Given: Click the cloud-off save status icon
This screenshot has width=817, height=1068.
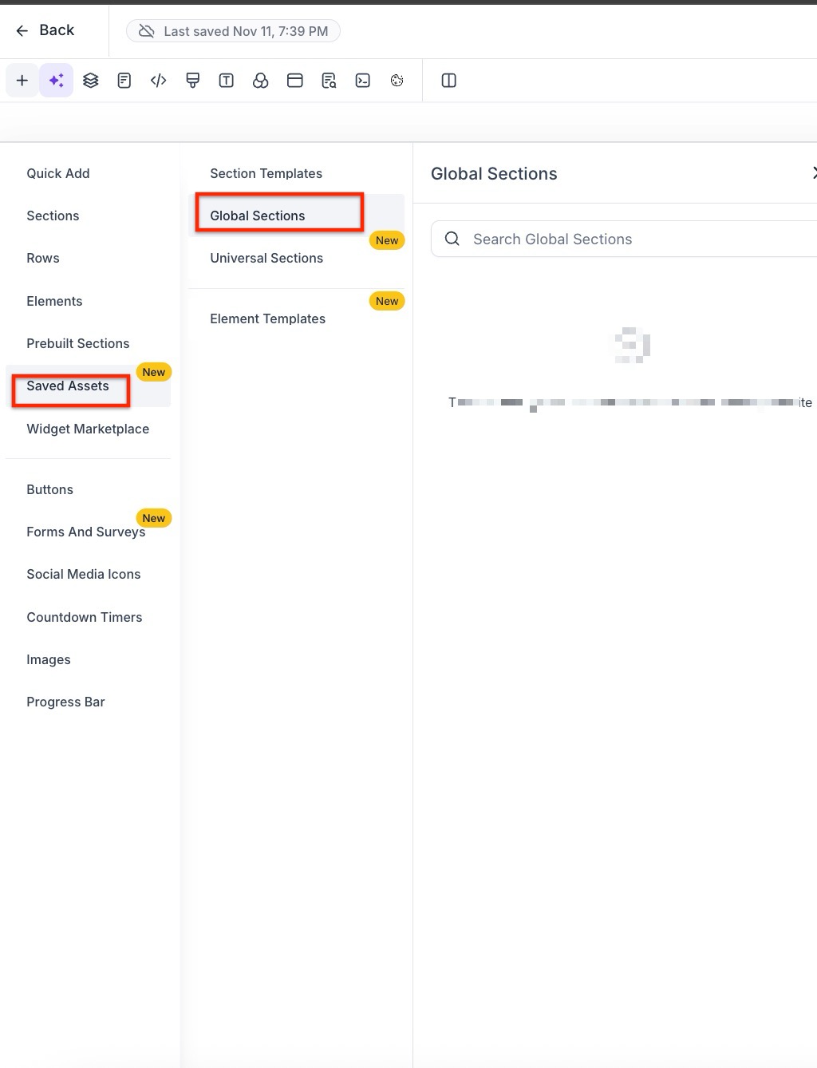Looking at the screenshot, I should click(146, 31).
